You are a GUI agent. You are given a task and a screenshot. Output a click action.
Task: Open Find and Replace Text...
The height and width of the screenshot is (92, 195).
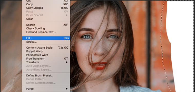pos(46,32)
